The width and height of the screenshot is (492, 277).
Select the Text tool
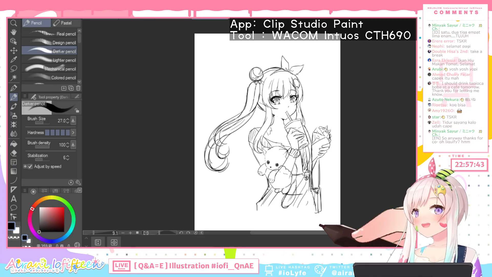point(14,199)
